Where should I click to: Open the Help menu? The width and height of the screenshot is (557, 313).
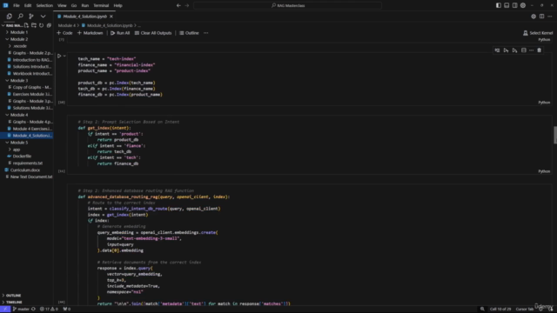[x=118, y=6]
